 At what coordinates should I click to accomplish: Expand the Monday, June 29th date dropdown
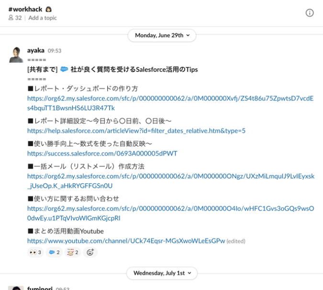[x=162, y=35]
